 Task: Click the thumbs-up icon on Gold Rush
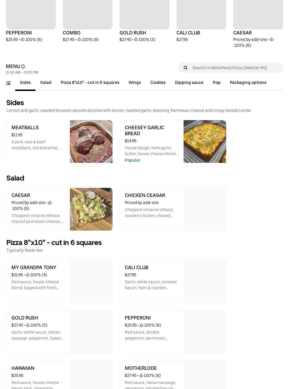pyautogui.click(x=136, y=39)
